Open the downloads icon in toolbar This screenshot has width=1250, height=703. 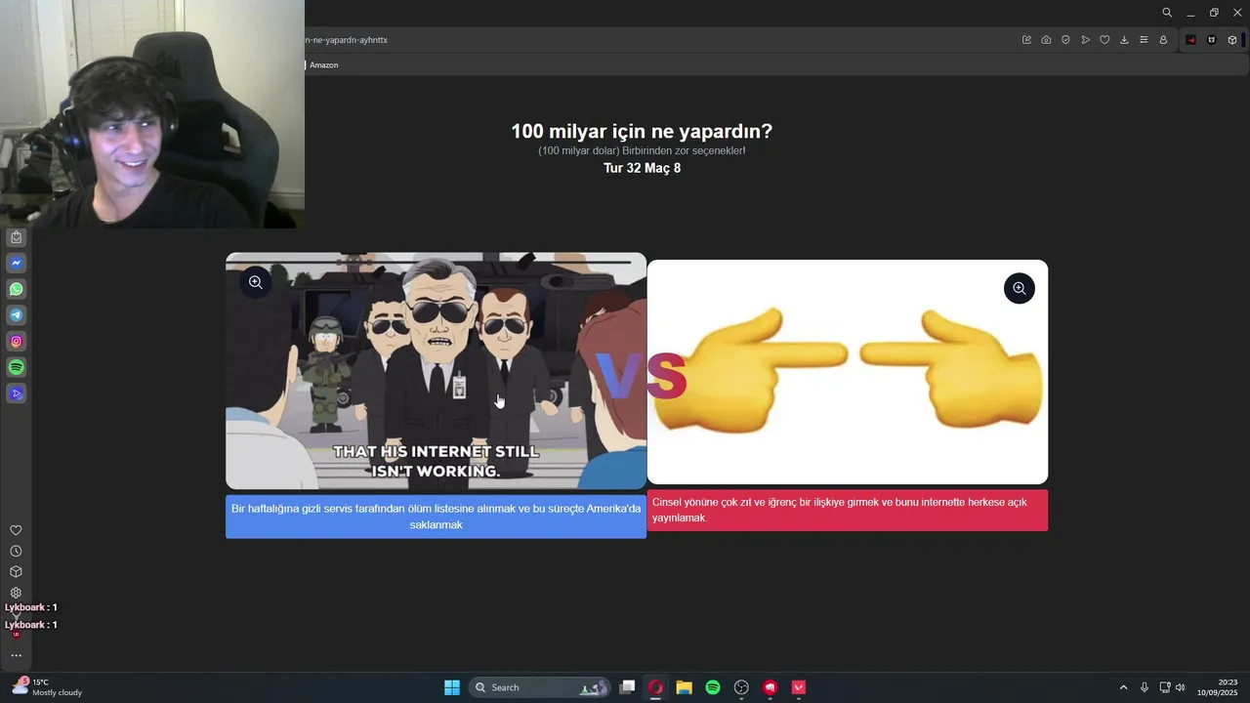(x=1124, y=40)
